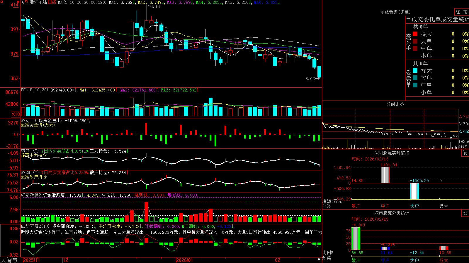The height and width of the screenshot is (263, 469).
Task: Click the 超赢资金流(万元) label
Action: [38, 125]
